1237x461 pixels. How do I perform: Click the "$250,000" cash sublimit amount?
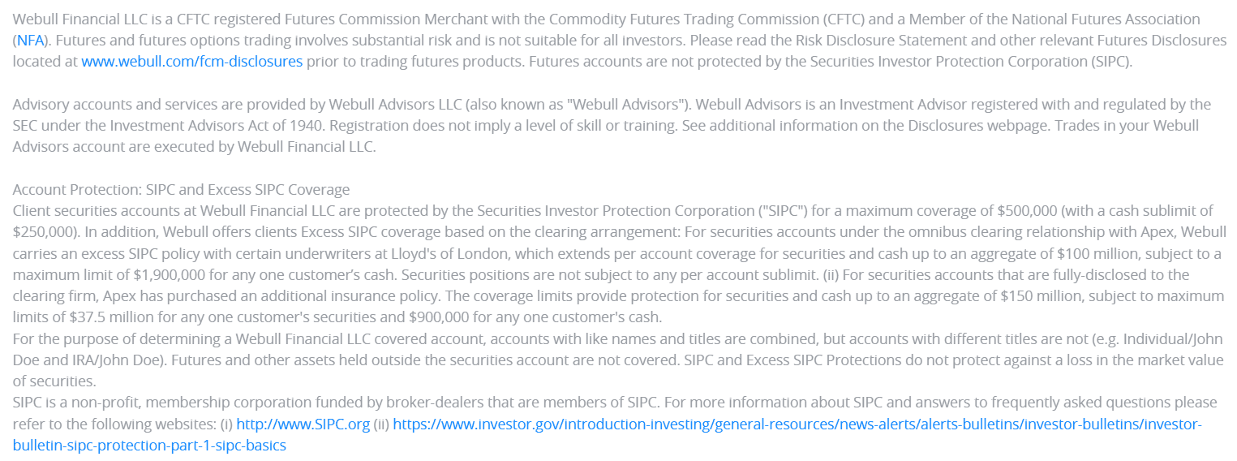[44, 231]
